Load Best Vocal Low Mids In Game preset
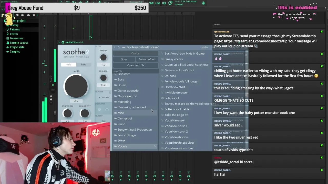 (x=184, y=54)
